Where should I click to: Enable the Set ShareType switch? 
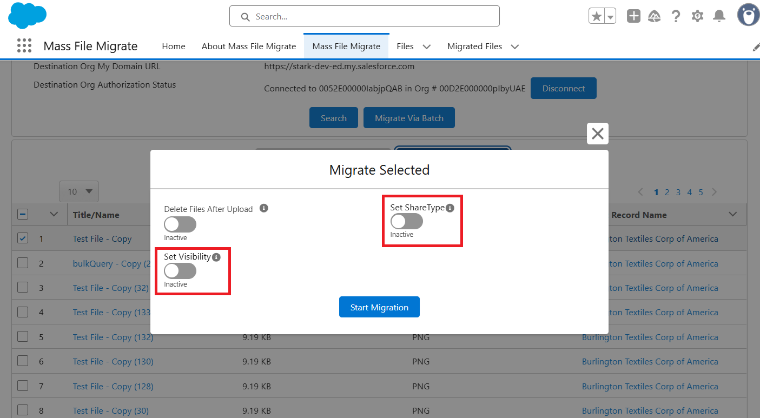(x=407, y=221)
